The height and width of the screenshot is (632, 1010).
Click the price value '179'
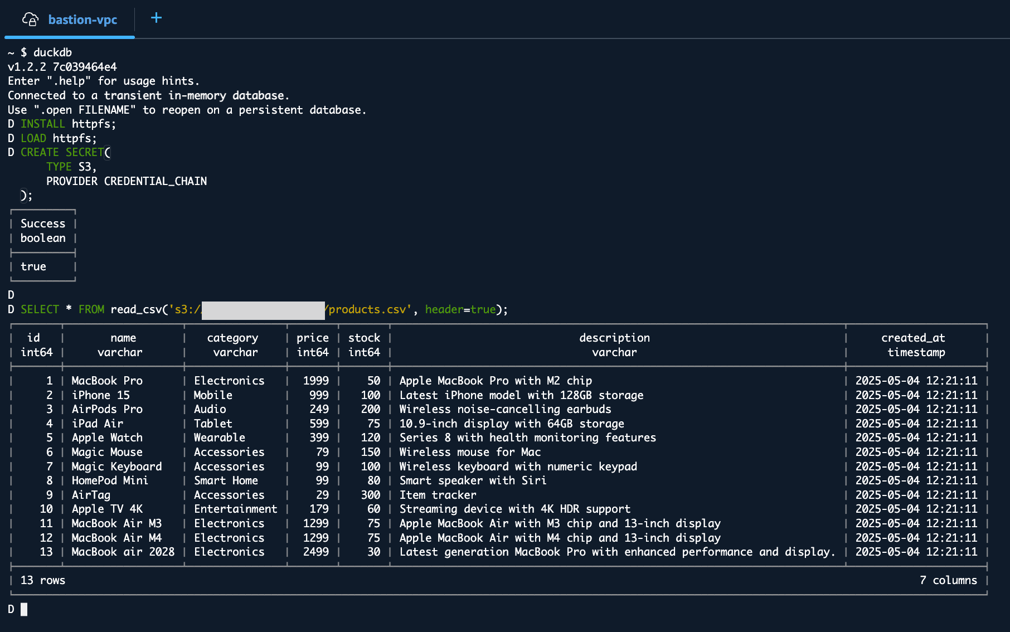(319, 509)
